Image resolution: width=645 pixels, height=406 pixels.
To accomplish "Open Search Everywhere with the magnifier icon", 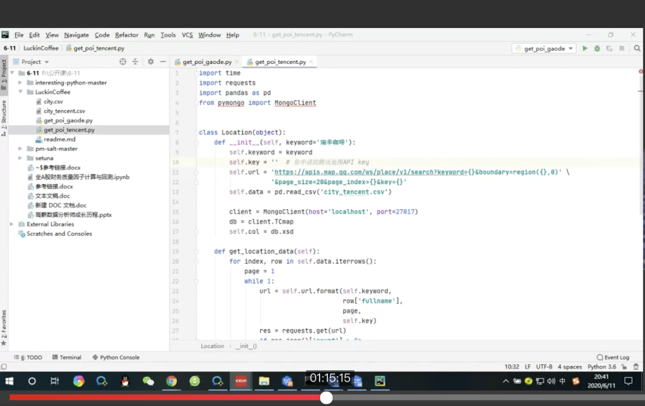I will click(x=637, y=48).
